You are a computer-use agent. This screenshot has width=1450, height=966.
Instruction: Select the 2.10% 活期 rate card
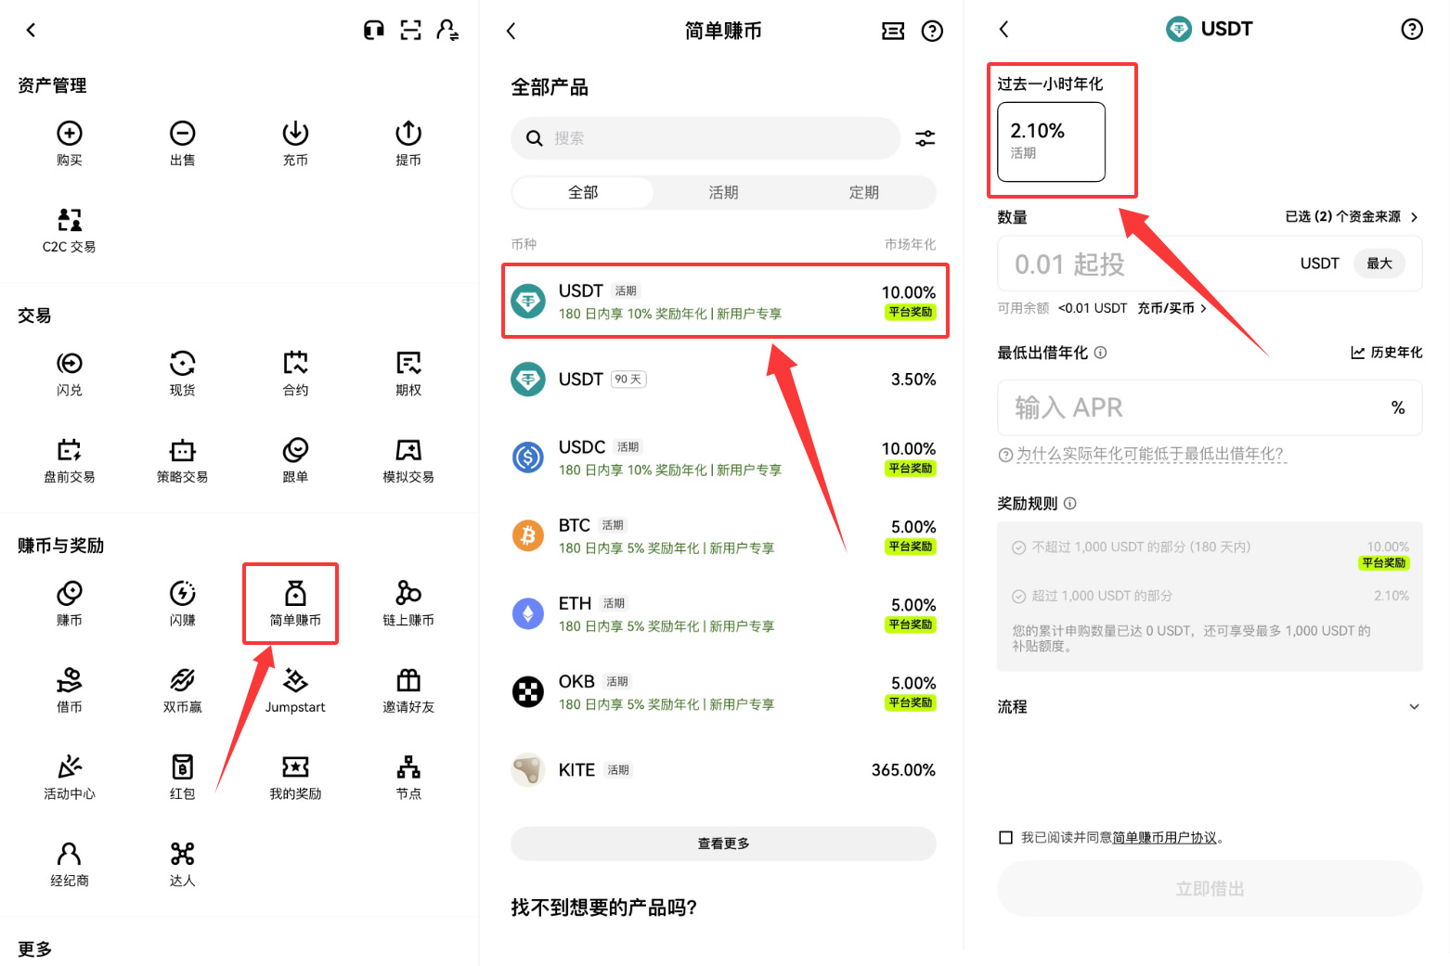pyautogui.click(x=1051, y=141)
